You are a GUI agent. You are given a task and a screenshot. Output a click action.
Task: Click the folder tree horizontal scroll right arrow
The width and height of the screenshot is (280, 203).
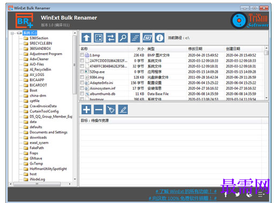70,184
